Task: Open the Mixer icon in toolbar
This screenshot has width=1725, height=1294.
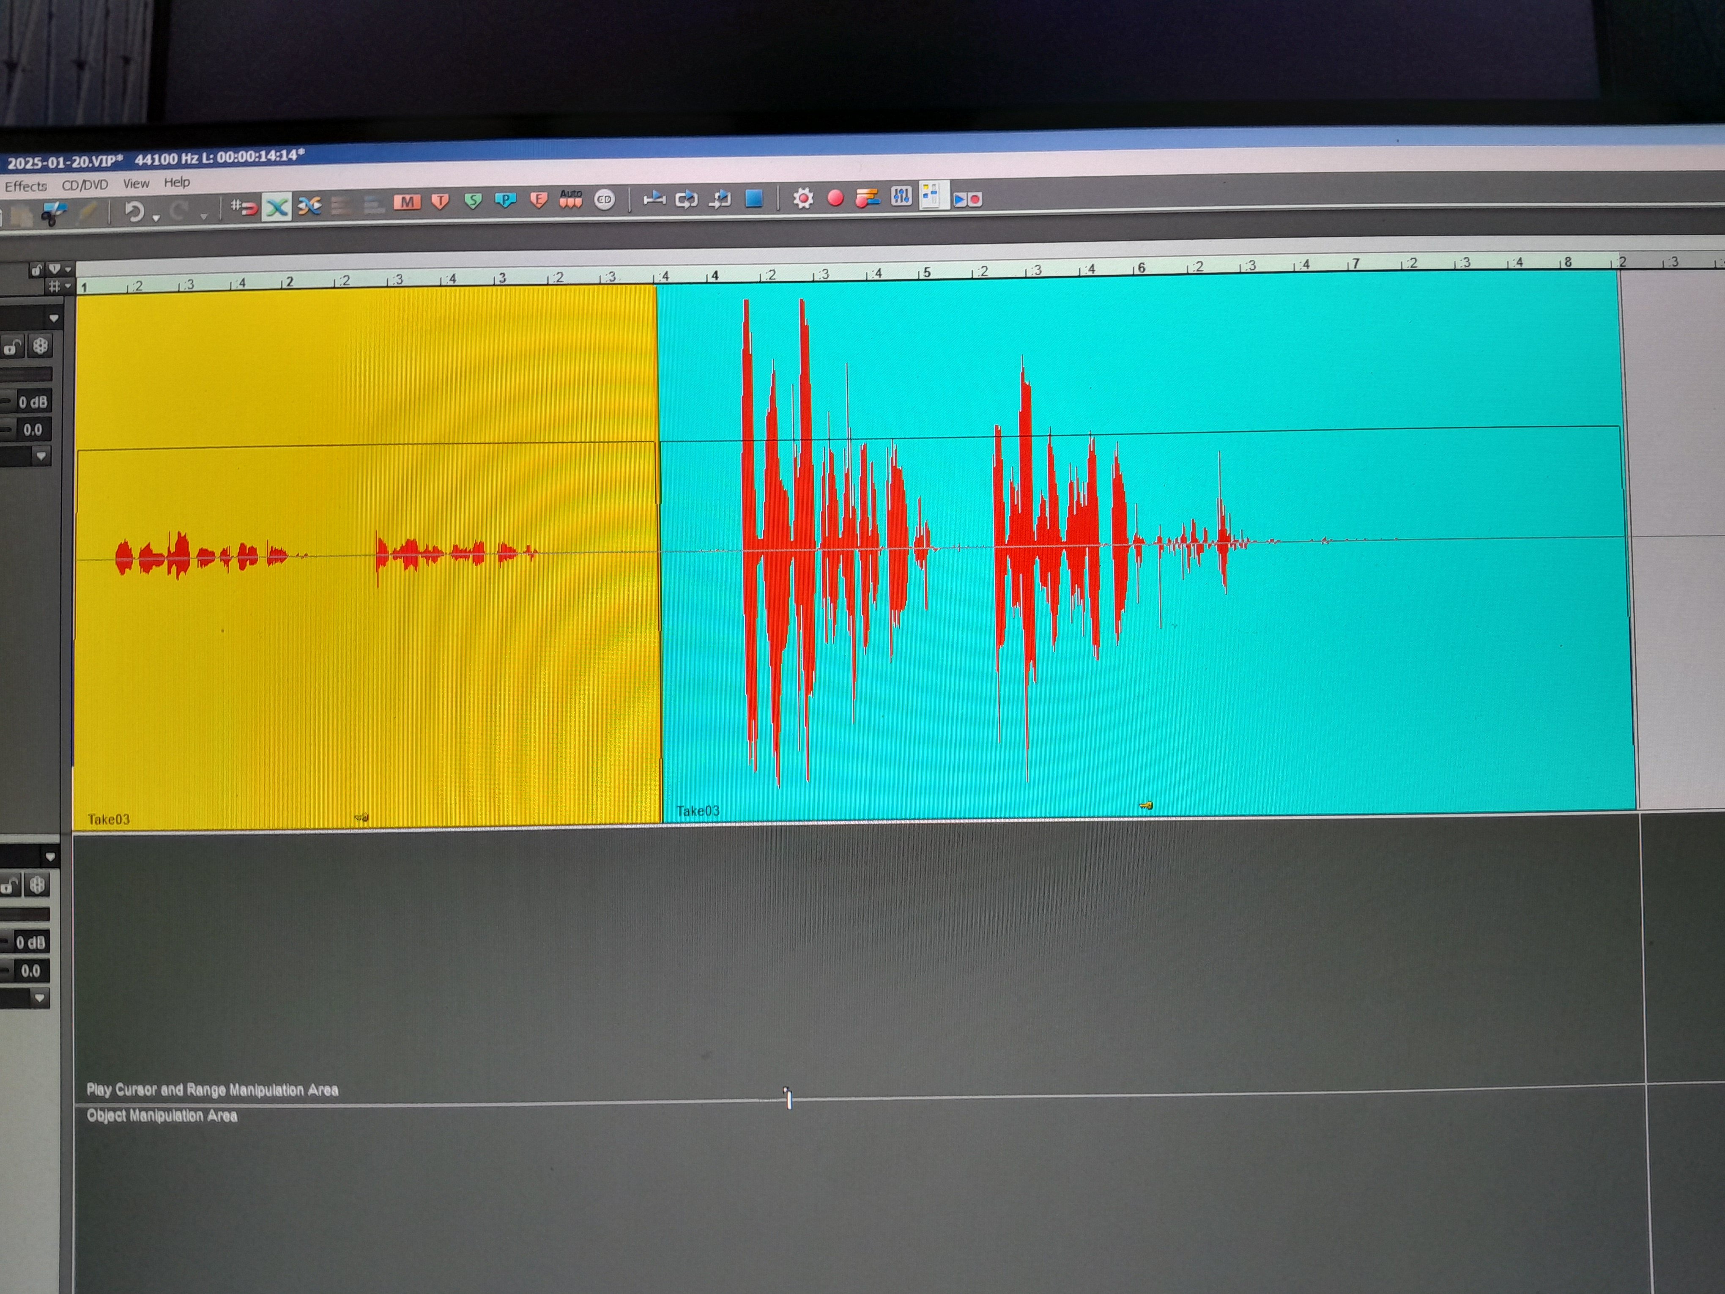Action: coord(901,197)
